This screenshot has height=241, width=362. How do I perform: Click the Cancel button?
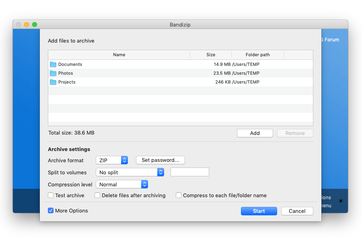point(297,211)
